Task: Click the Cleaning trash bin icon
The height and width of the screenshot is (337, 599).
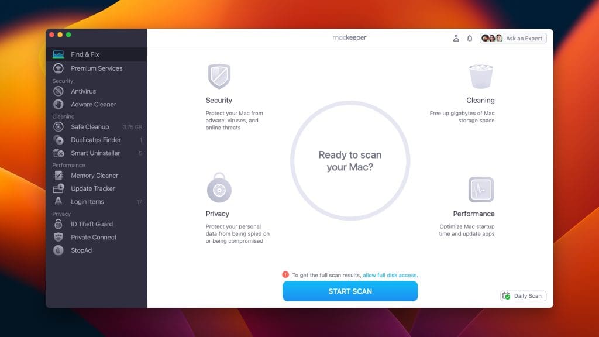Action: [x=481, y=76]
